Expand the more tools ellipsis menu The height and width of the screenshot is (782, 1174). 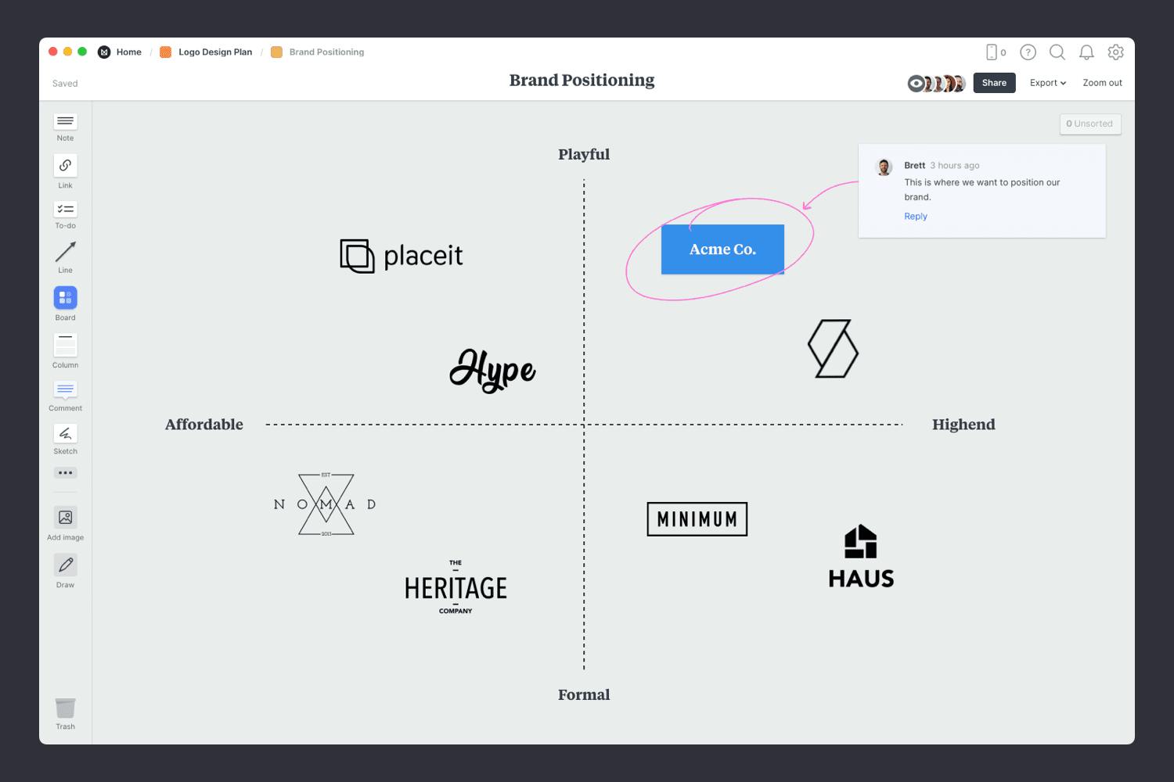65,472
